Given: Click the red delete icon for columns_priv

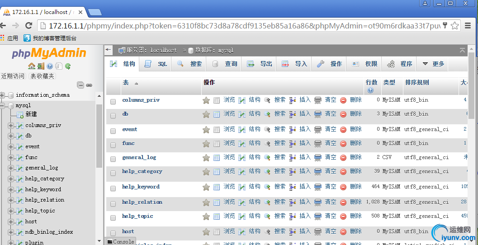Looking at the screenshot, I should (343, 100).
